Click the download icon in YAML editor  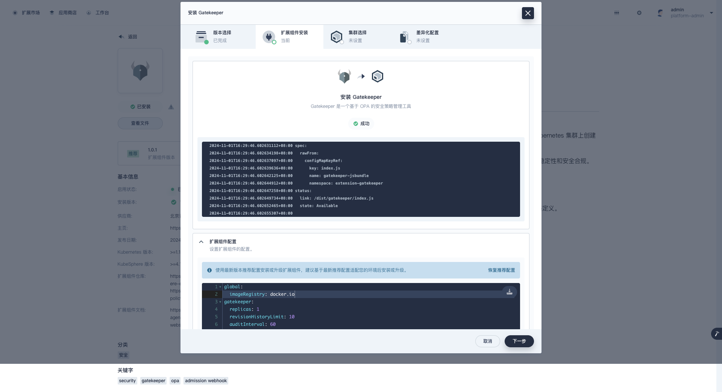point(510,292)
